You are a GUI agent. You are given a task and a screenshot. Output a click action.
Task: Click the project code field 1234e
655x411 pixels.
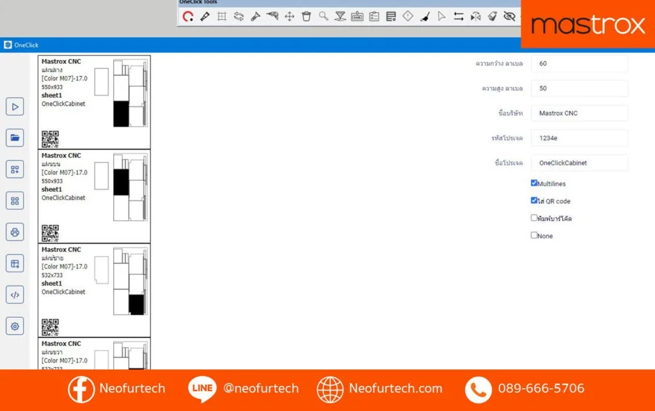point(580,138)
